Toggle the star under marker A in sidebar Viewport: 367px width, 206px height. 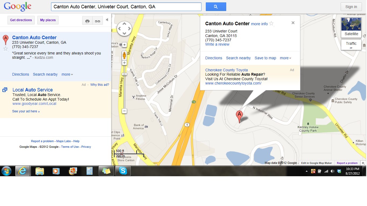click(5, 49)
